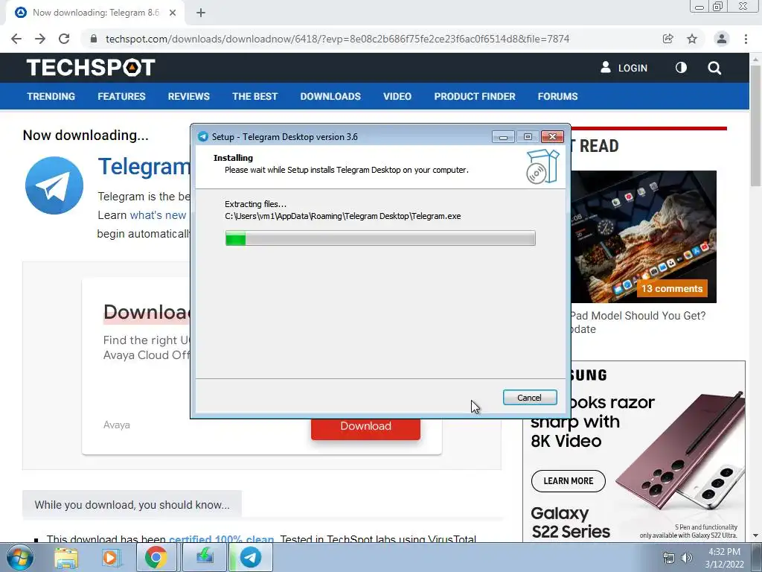Click the TechSpot logo
The height and width of the screenshot is (572, 762).
point(90,68)
